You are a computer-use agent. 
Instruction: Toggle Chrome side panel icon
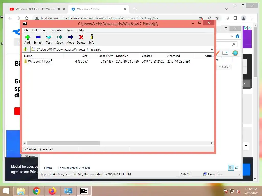click(235, 18)
